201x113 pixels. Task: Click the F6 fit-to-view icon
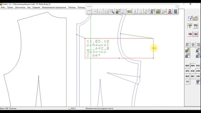pos(118,11)
